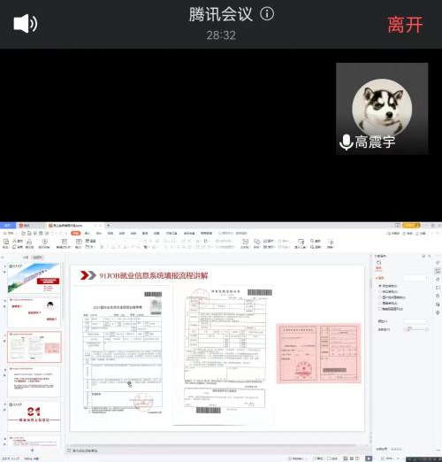442x462 pixels.
Task: Tap the speaker audio output icon
Action: [26, 24]
